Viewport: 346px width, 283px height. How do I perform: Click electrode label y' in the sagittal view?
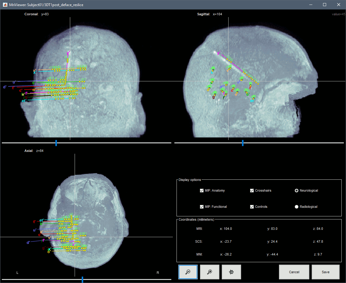click(x=219, y=53)
